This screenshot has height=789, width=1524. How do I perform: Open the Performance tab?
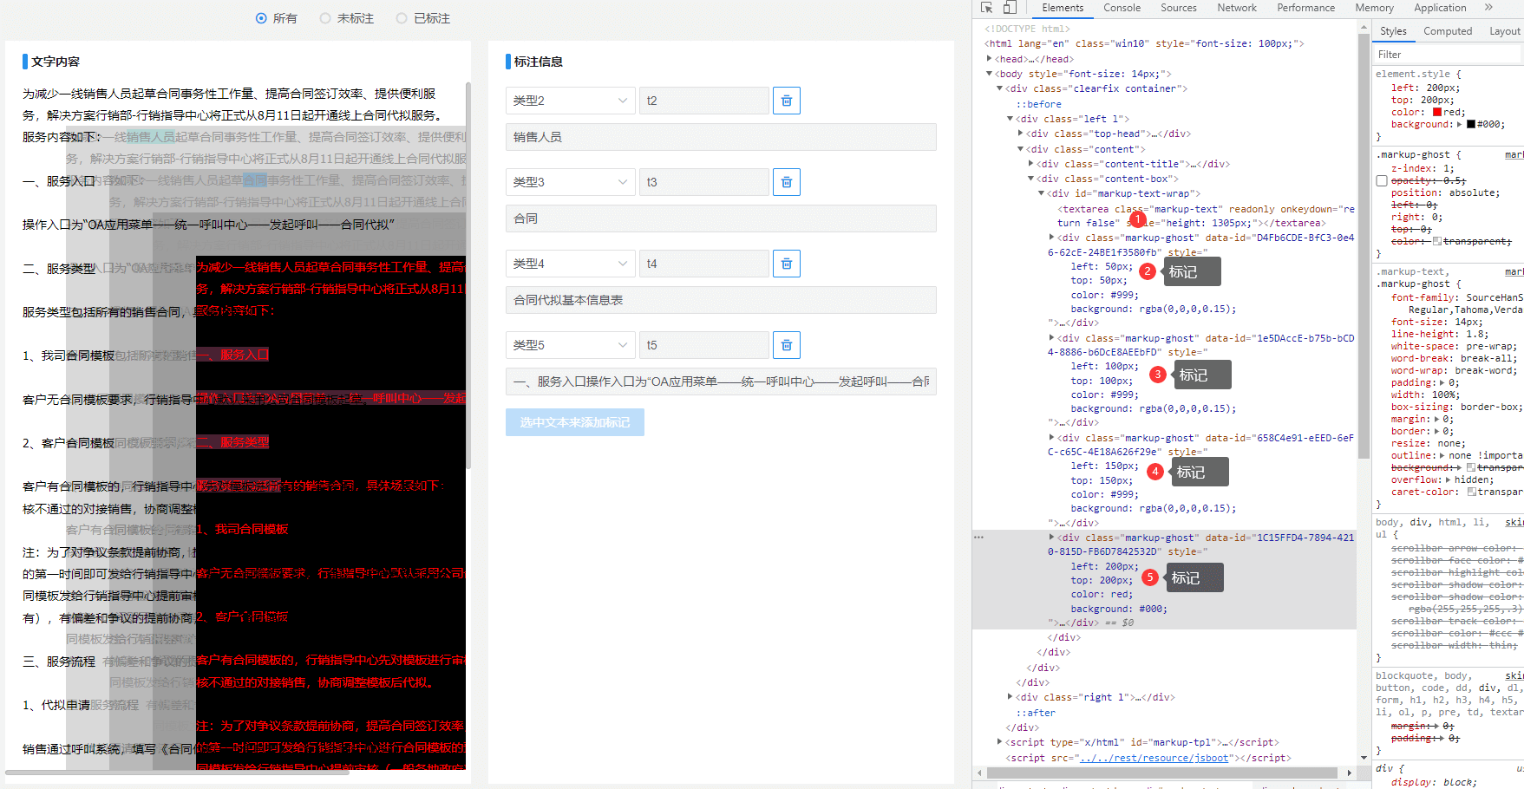(1305, 8)
